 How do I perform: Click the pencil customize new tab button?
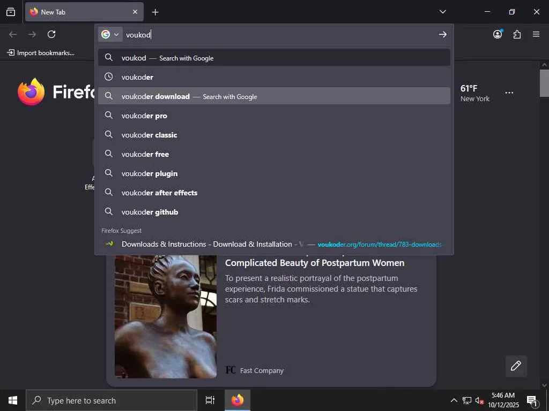pos(516,366)
